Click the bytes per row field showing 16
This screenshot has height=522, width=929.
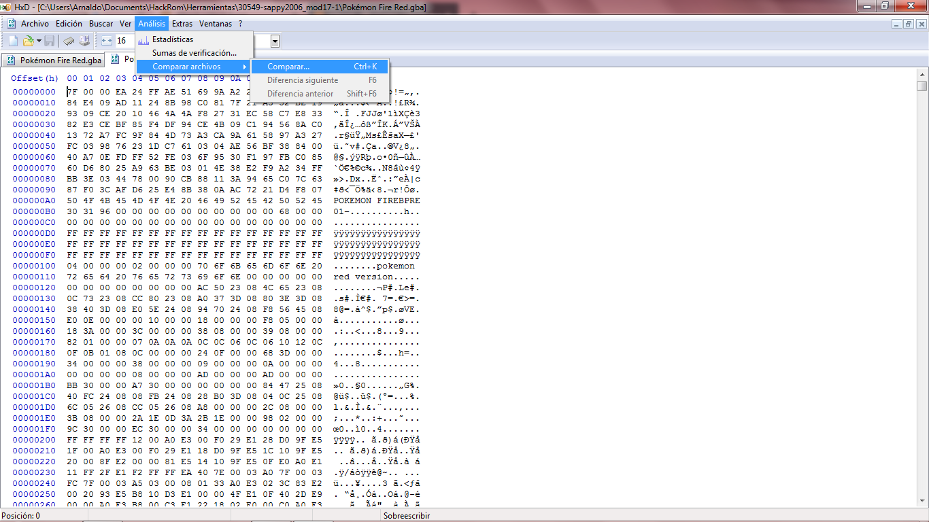pyautogui.click(x=124, y=41)
